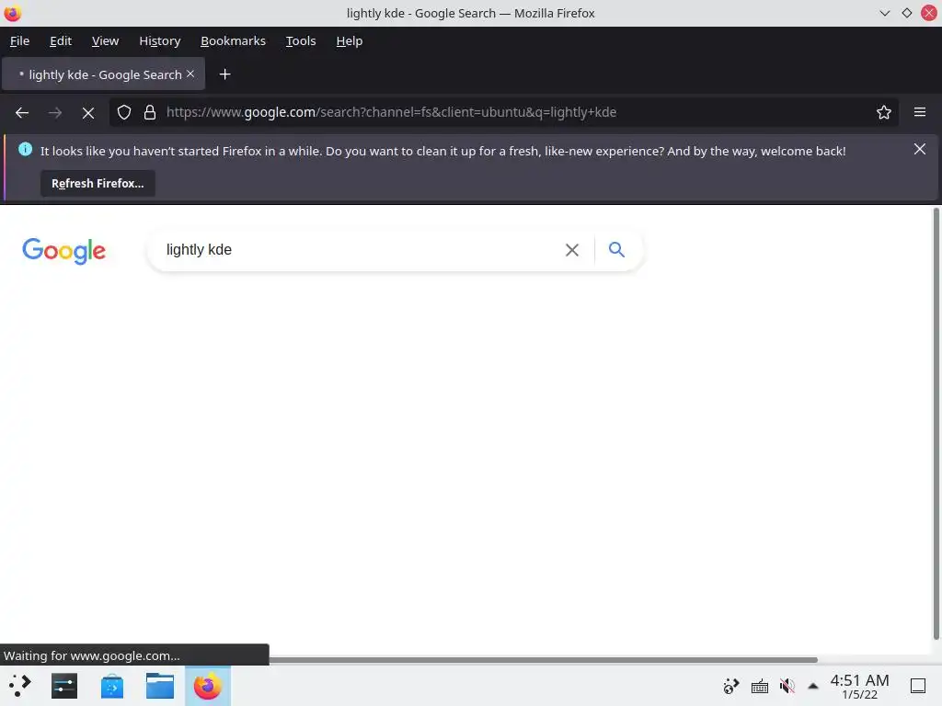Open a new tab with plus button
This screenshot has width=942, height=706.
tap(224, 74)
